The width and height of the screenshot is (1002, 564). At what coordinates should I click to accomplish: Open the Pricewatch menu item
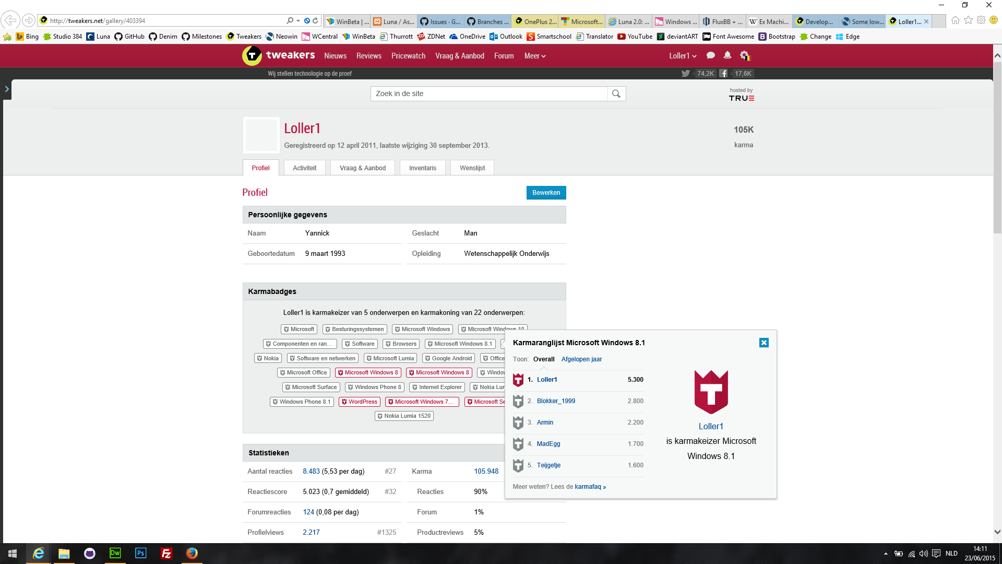click(409, 56)
